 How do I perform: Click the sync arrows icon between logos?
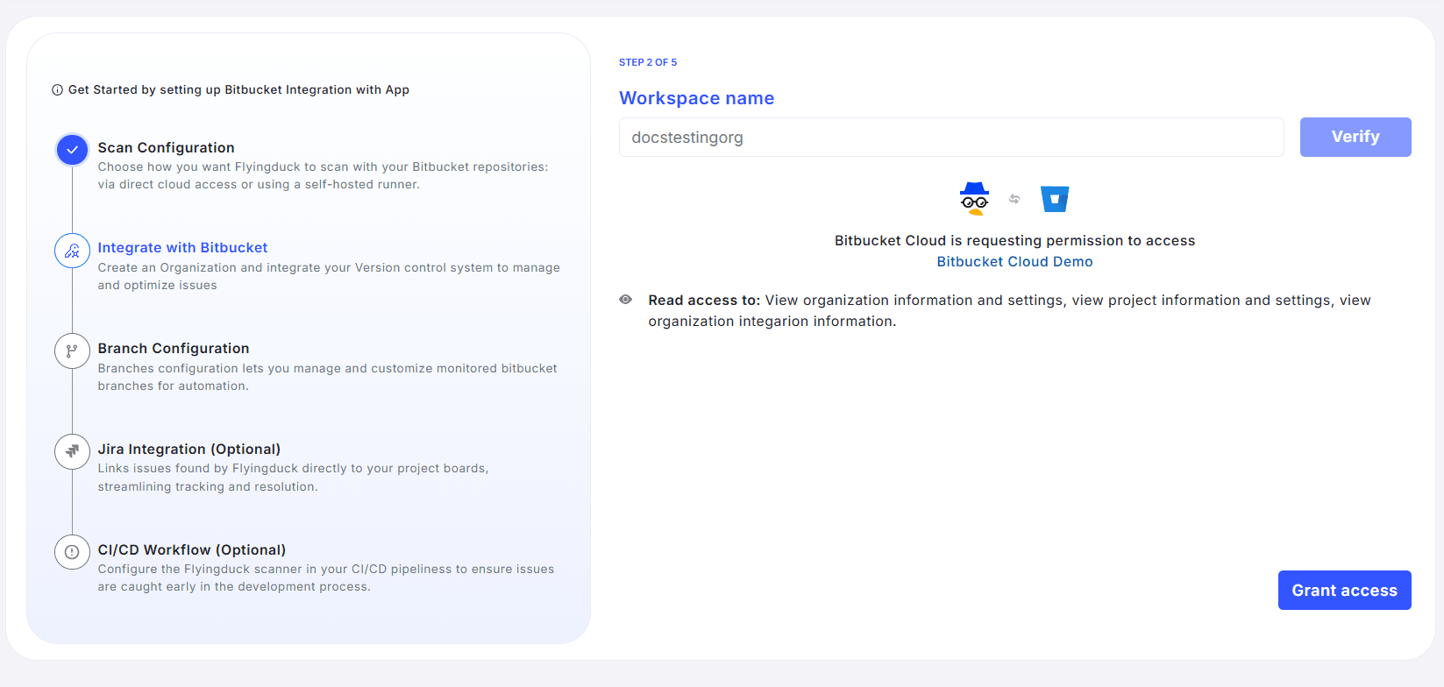(x=1014, y=199)
